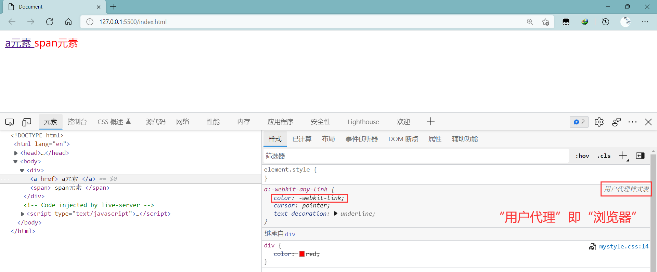Switch to 源代码 (Sources) tab
657x272 pixels.
156,122
